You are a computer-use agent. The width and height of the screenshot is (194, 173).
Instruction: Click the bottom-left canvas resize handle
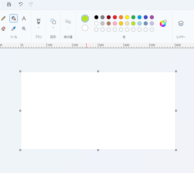tap(20, 150)
